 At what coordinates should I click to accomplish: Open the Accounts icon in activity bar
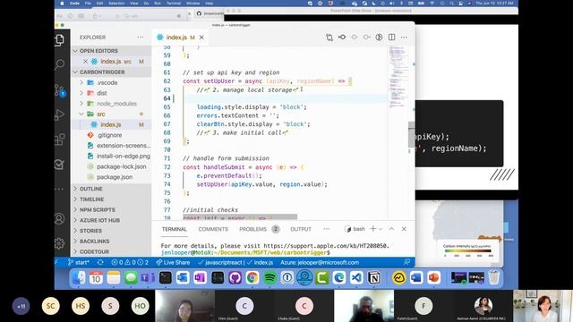[60, 218]
